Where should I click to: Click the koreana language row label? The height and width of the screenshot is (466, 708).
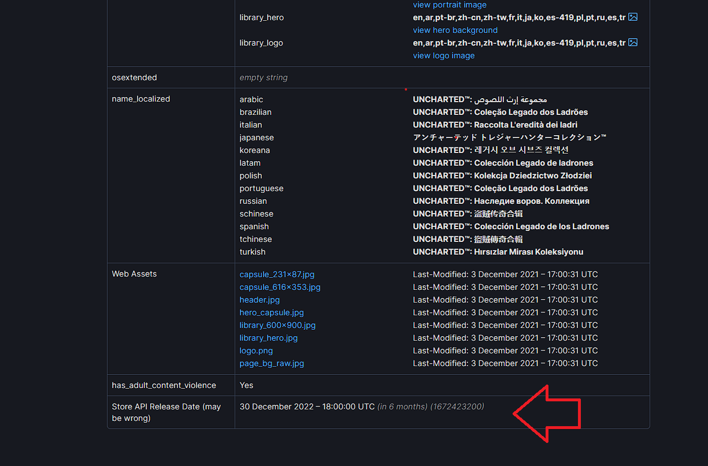pyautogui.click(x=255, y=150)
